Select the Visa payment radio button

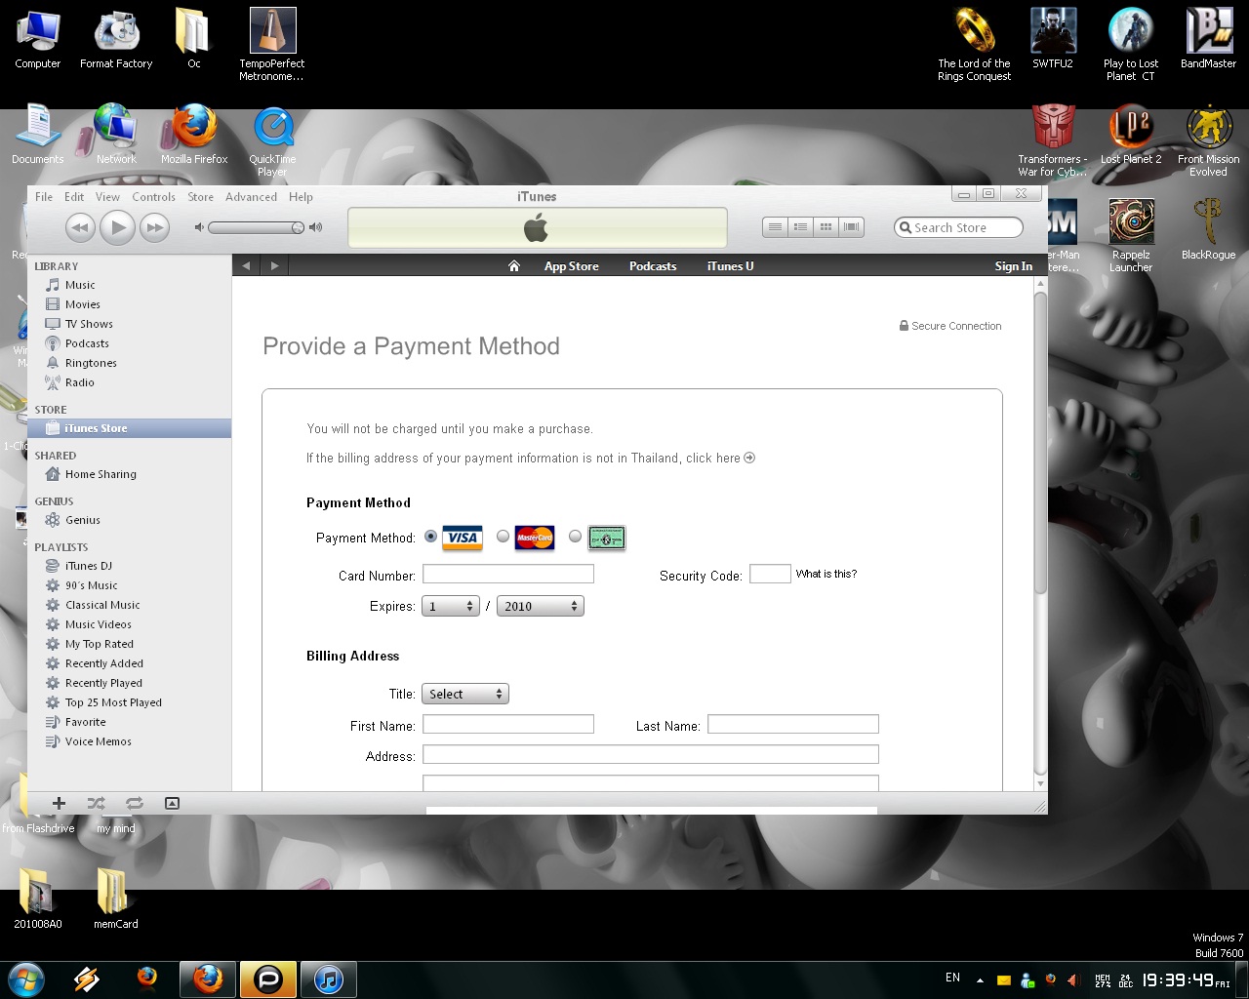(x=430, y=537)
